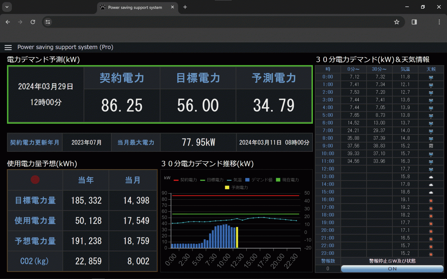
Task: Click the green 現在電力 legend swatch
Action: tap(278, 180)
